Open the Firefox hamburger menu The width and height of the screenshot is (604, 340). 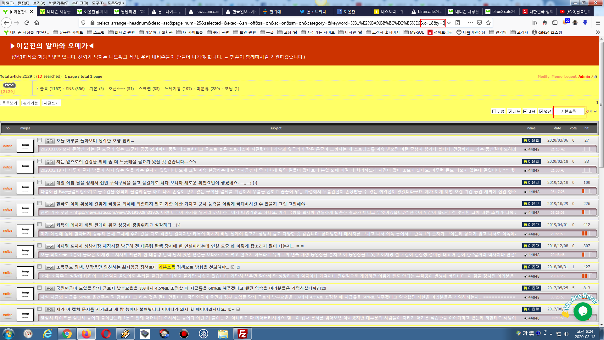[x=598, y=23]
